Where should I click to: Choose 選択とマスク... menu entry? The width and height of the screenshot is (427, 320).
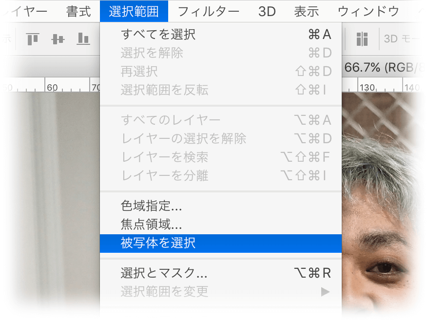click(221, 273)
